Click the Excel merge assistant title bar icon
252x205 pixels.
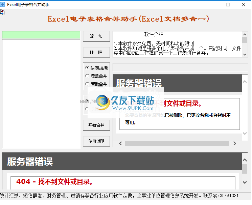[x=3, y=5]
